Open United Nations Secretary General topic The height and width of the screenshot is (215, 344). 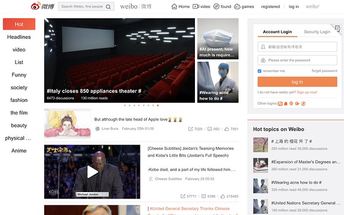[x=306, y=203]
